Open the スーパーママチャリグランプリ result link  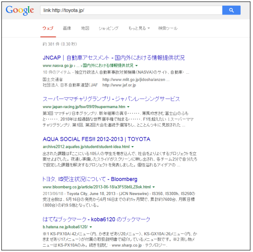[x=111, y=99]
